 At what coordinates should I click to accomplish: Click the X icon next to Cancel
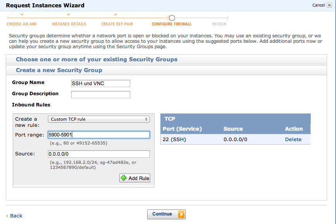pyautogui.click(x=329, y=5)
